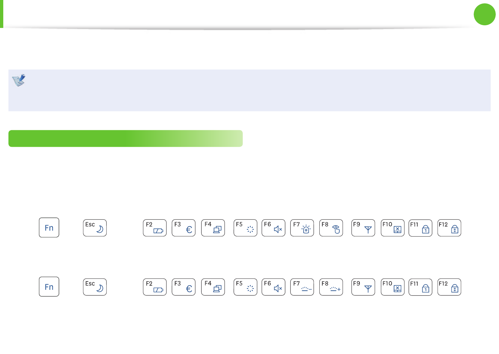Click the F4 display switch key in the lower row
499x354 pixels.
tap(213, 287)
